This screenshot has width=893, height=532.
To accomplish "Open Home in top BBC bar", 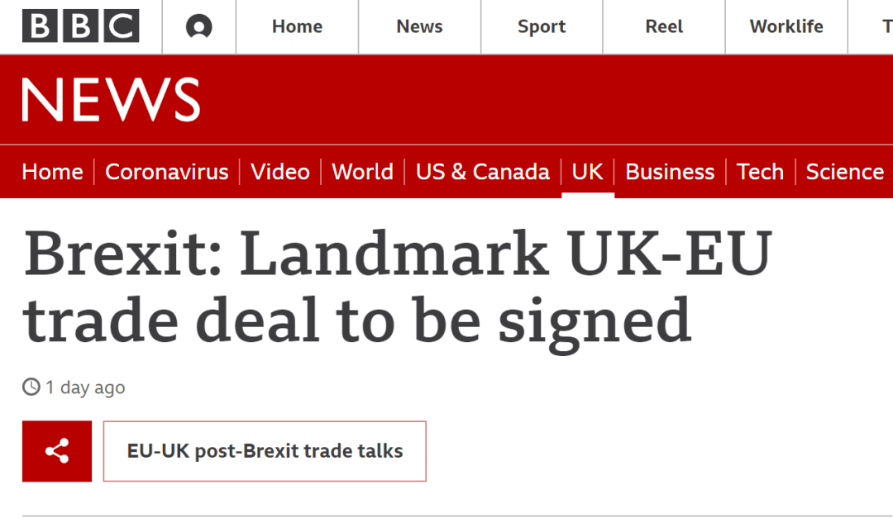I will coord(297,26).
